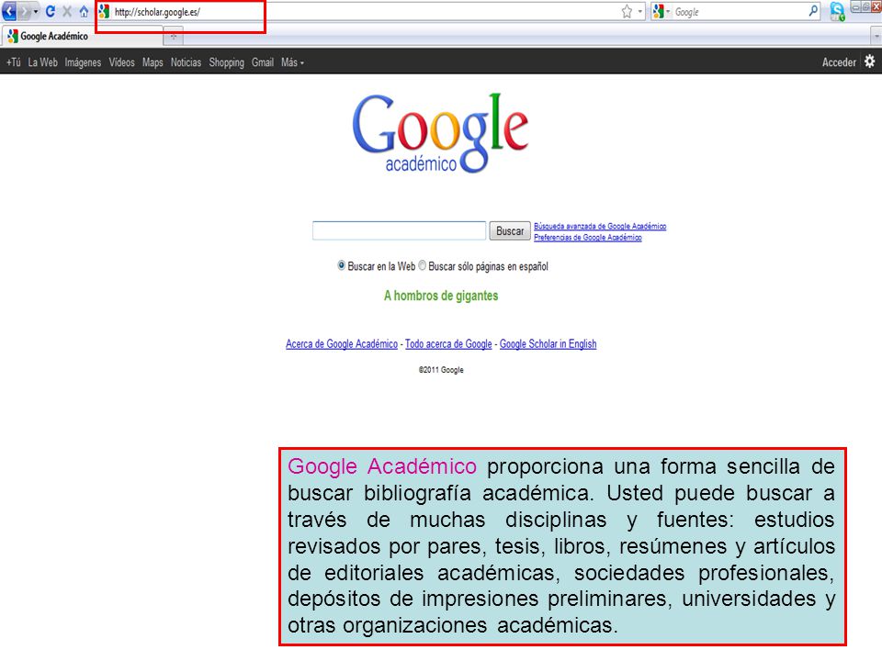Expand the Más menu in the Google bar
The width and height of the screenshot is (882, 661).
click(292, 62)
